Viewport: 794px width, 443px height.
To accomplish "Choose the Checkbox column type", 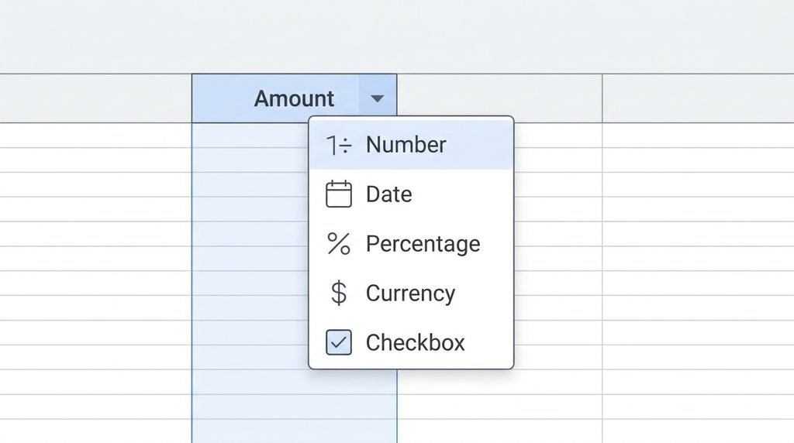I will point(411,342).
